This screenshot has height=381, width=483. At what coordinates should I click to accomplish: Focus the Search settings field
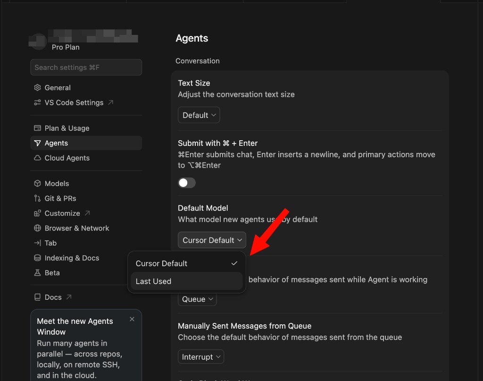[x=86, y=67]
